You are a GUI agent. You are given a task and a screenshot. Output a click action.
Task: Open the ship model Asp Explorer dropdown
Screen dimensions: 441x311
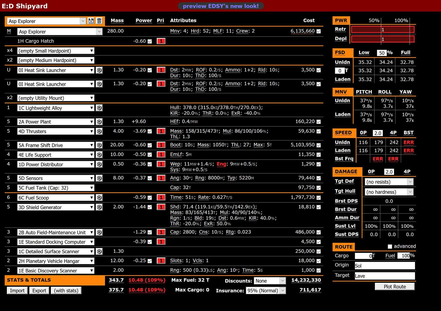coord(60,32)
